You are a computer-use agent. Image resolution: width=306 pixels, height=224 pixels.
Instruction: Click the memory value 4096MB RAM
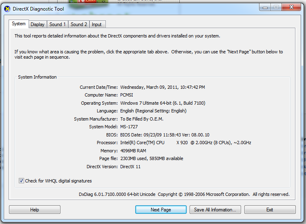point(133,151)
